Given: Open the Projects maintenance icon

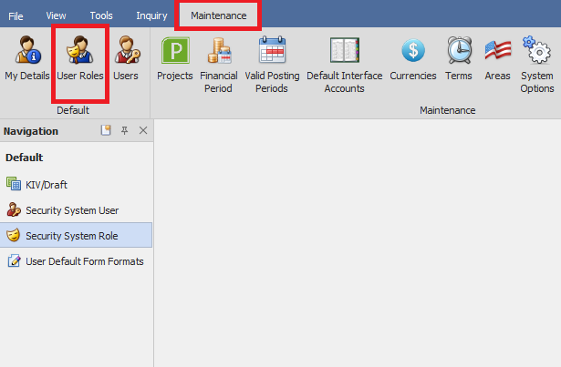Looking at the screenshot, I should 175,59.
